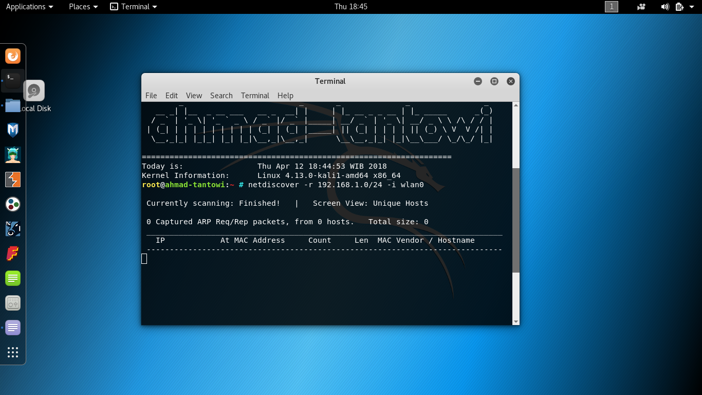Click the scrollbar down arrow

click(x=516, y=321)
